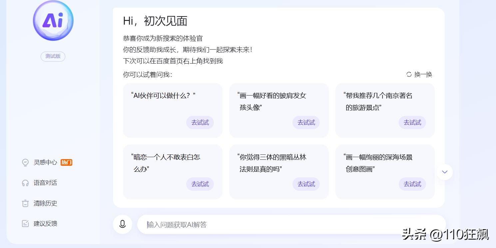Select the 暗恋一个人不敢表白怎么办 suggestion card
Screen dimensions: 496x248
172,163
